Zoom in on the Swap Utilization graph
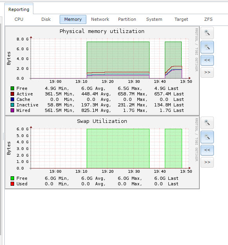The height and width of the screenshot is (245, 228). click(x=207, y=123)
